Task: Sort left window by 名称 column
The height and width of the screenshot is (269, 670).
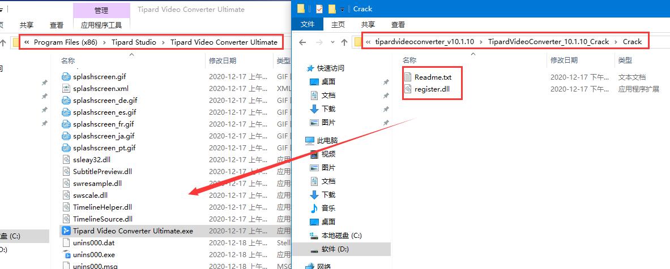Action: 67,61
